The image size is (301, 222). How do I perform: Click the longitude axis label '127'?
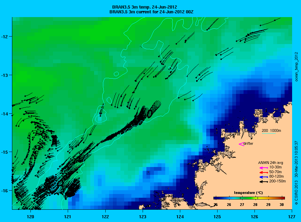point(292,217)
